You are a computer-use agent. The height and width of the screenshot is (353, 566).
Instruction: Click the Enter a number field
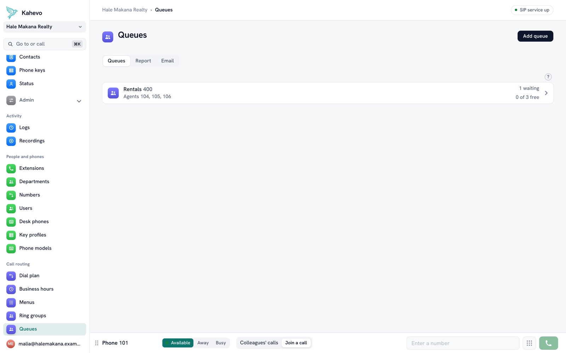coord(463,343)
